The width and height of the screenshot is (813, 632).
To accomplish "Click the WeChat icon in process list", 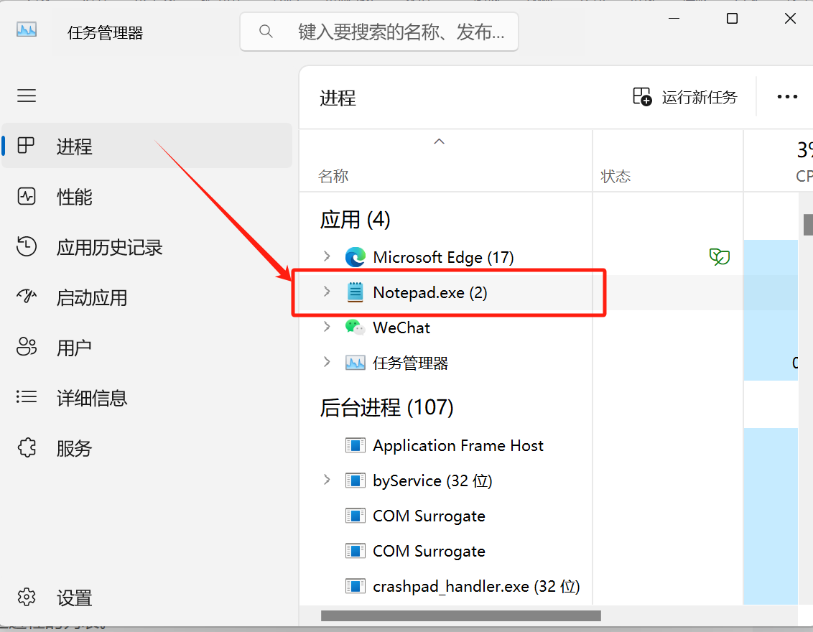I will click(x=356, y=327).
